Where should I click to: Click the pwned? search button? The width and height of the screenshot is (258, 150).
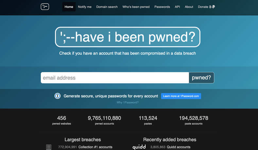[x=201, y=78]
